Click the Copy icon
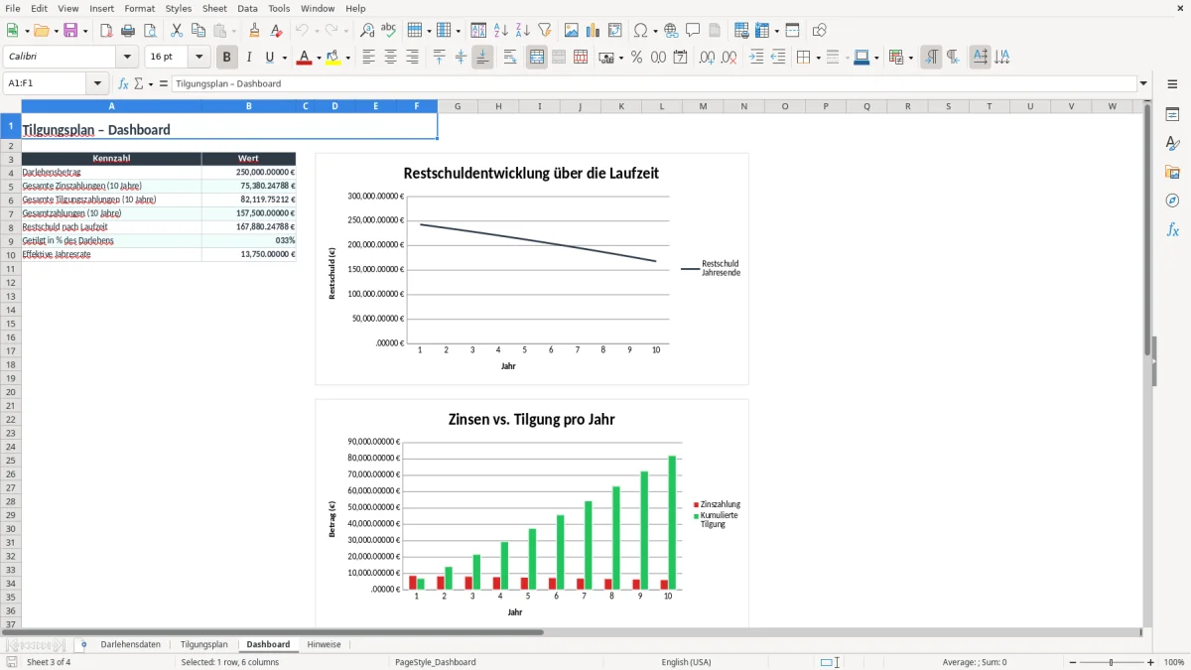The width and height of the screenshot is (1191, 670). [x=198, y=31]
